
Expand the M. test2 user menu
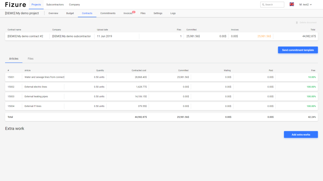click(x=306, y=4)
